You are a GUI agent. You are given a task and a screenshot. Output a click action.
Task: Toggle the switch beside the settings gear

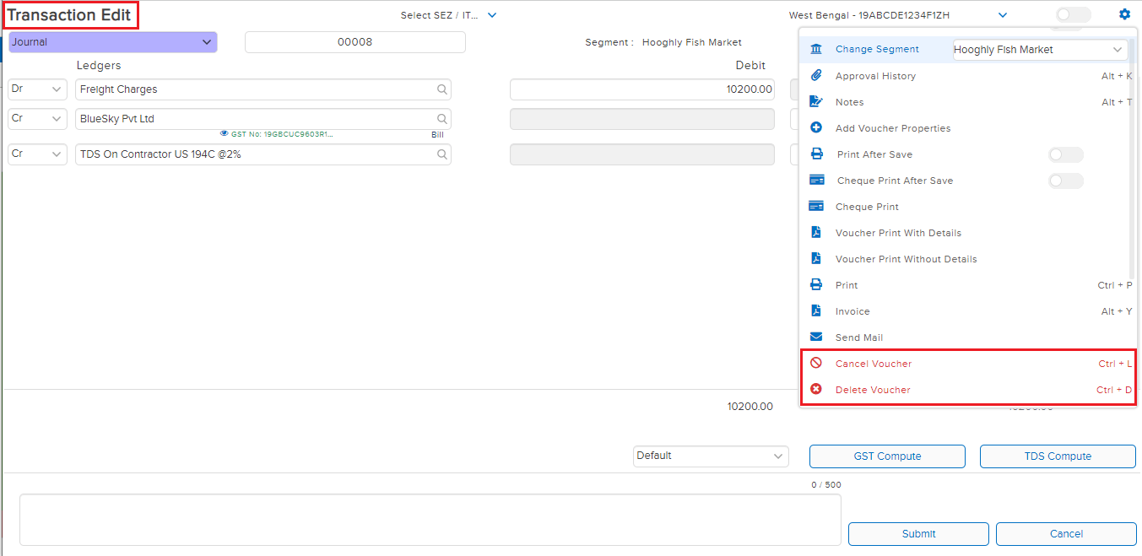tap(1073, 14)
